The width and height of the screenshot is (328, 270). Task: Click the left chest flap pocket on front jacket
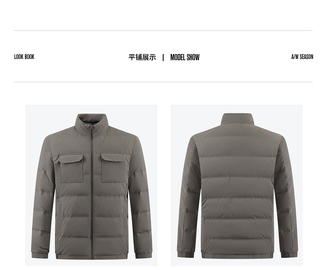point(71,168)
